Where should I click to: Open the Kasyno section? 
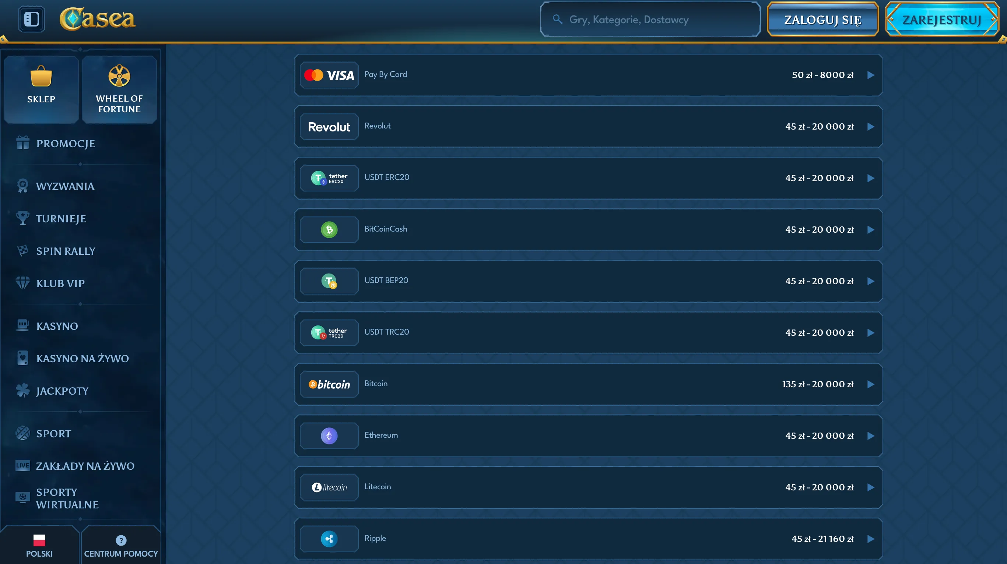pyautogui.click(x=57, y=326)
